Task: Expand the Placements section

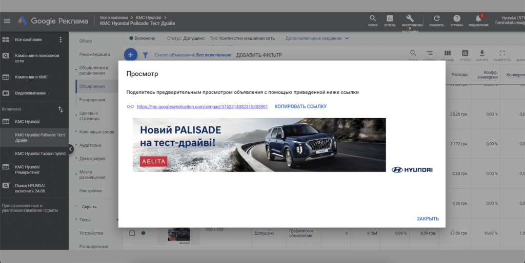Action: 76,174
